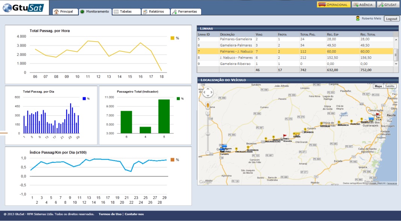Open the Ferramentas tab
This screenshot has width=401, height=221.
coord(186,12)
